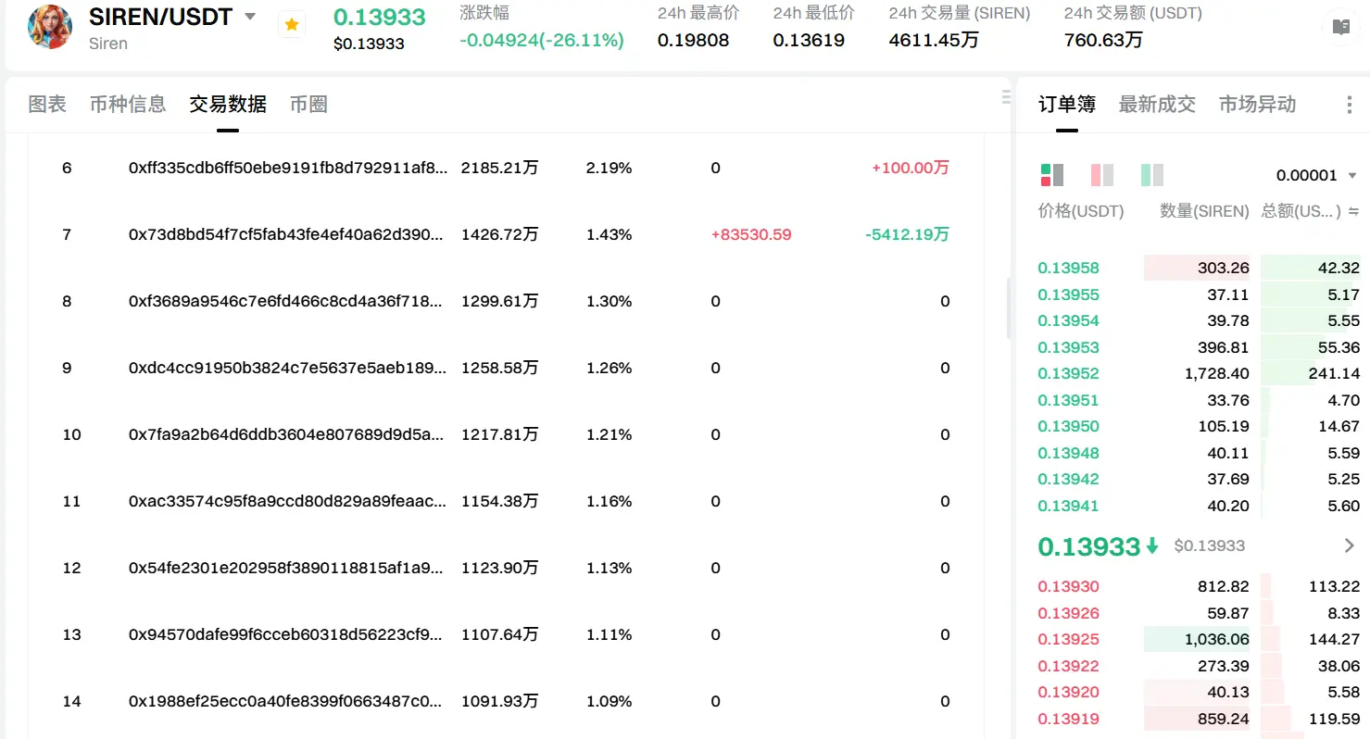This screenshot has height=739, width=1370.
Task: Select the 0.13955 ask price
Action: 1068,294
